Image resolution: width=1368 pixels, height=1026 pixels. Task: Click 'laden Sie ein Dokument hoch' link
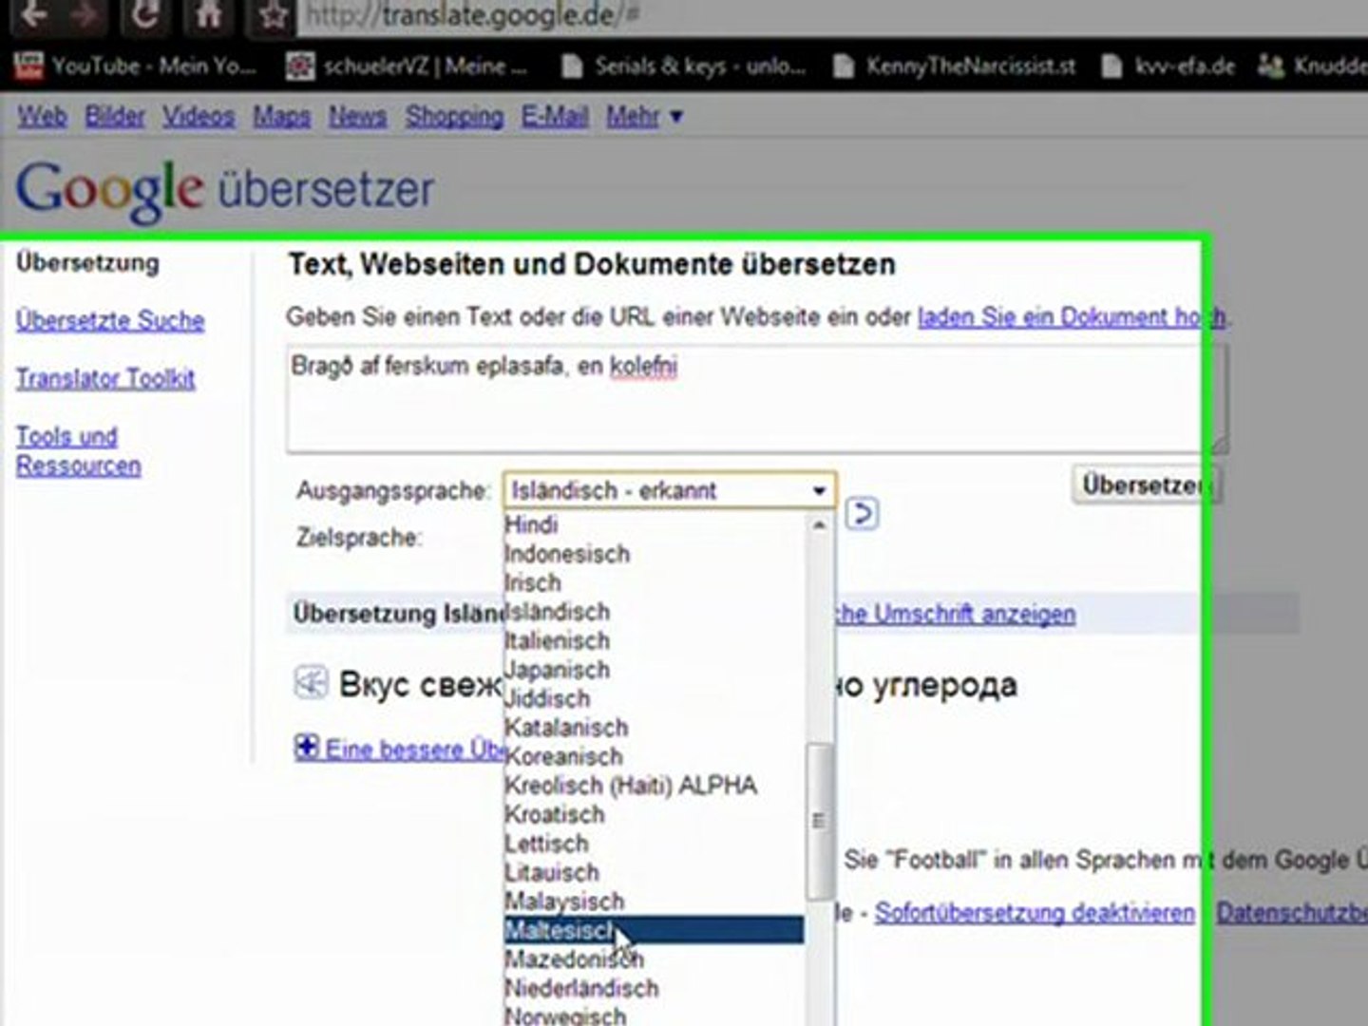pyautogui.click(x=1072, y=316)
